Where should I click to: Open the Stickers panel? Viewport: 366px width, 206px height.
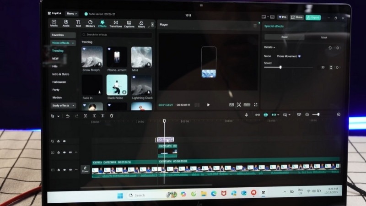(90, 23)
